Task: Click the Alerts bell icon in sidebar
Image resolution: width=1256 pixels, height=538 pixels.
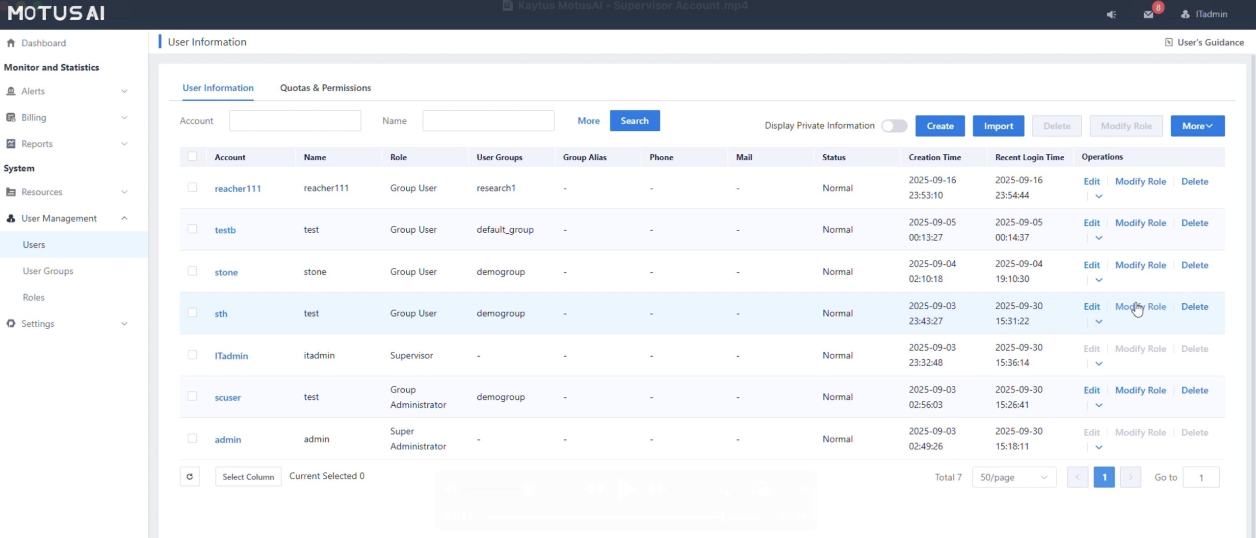Action: [x=11, y=91]
